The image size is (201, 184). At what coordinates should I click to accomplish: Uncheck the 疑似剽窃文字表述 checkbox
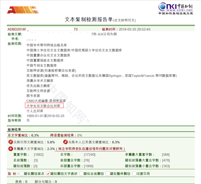point(48,174)
